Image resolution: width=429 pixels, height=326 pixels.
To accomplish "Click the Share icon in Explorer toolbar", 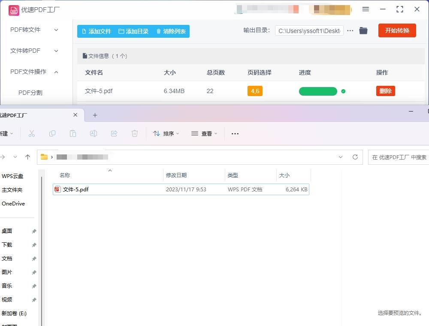I will tap(114, 133).
